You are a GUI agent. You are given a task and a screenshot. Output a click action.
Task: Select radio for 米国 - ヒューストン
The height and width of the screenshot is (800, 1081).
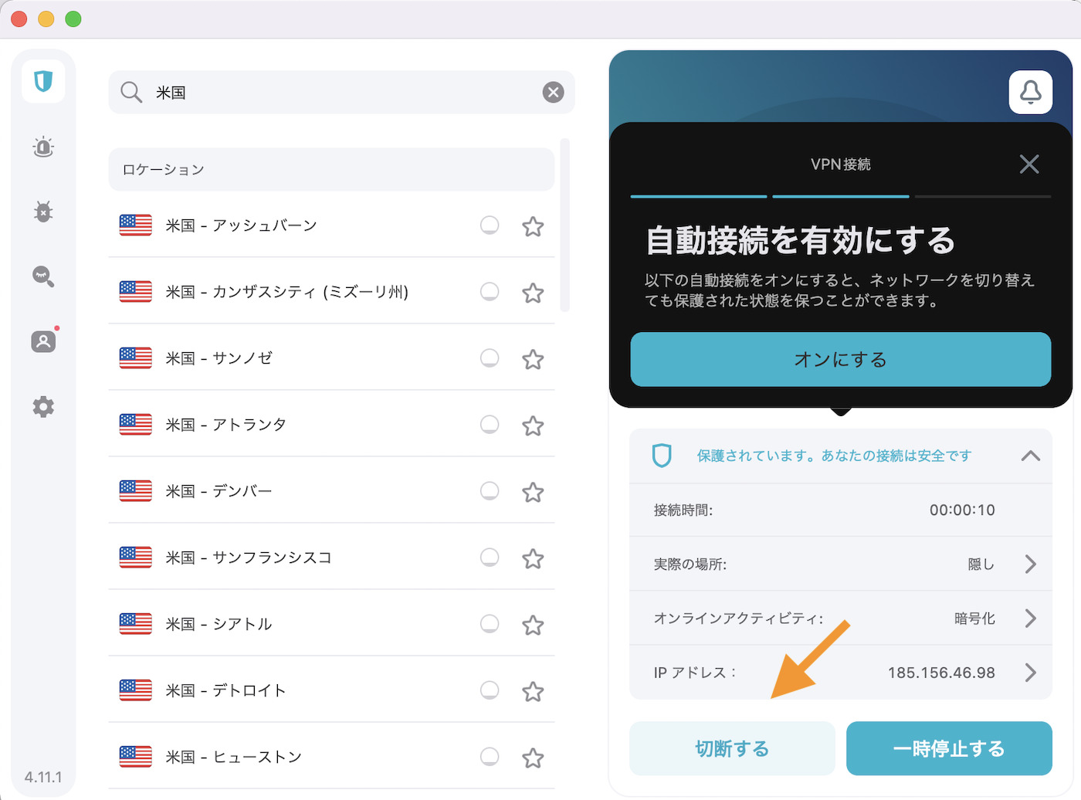(x=490, y=757)
